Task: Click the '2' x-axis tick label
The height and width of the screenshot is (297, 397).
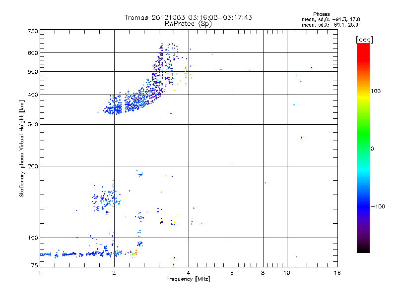Action: (x=114, y=273)
